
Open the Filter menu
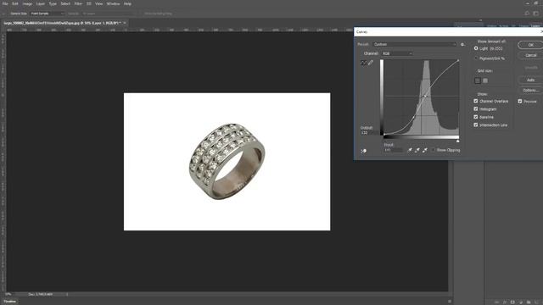[78, 3]
